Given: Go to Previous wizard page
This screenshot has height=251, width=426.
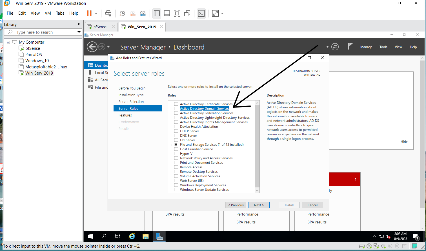Looking at the screenshot, I should point(236,205).
